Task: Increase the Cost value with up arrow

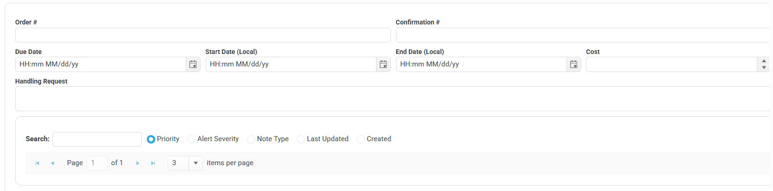Action: tap(764, 61)
